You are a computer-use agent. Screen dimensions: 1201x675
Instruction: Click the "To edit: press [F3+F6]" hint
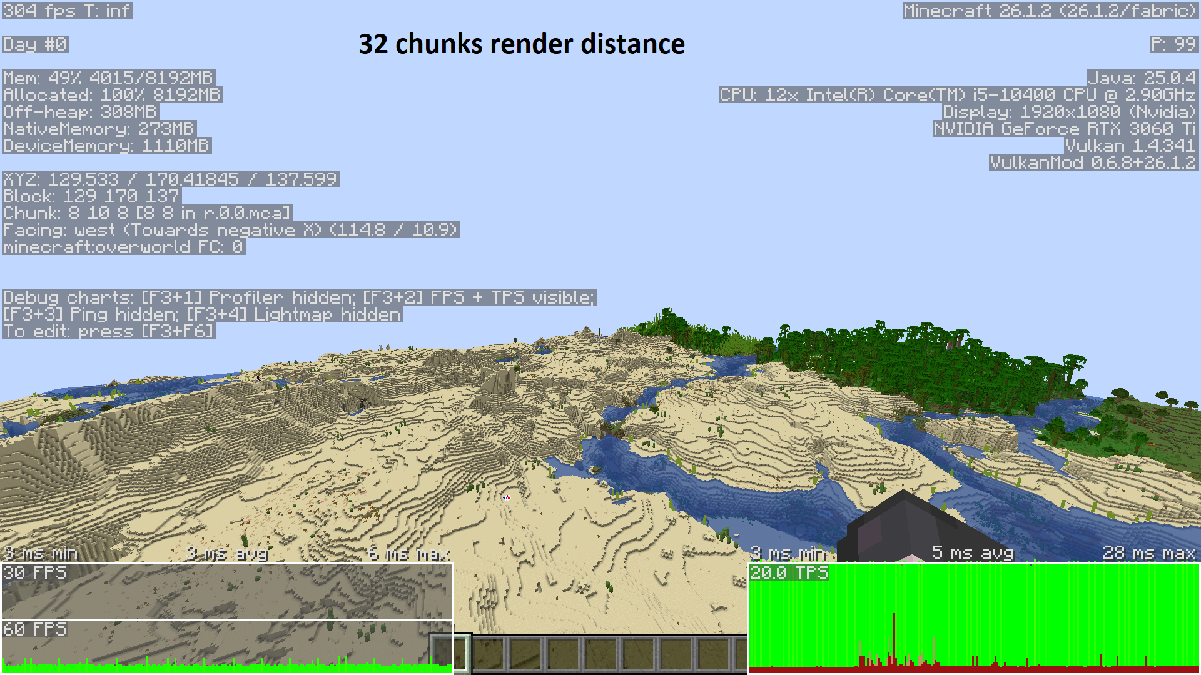(109, 331)
